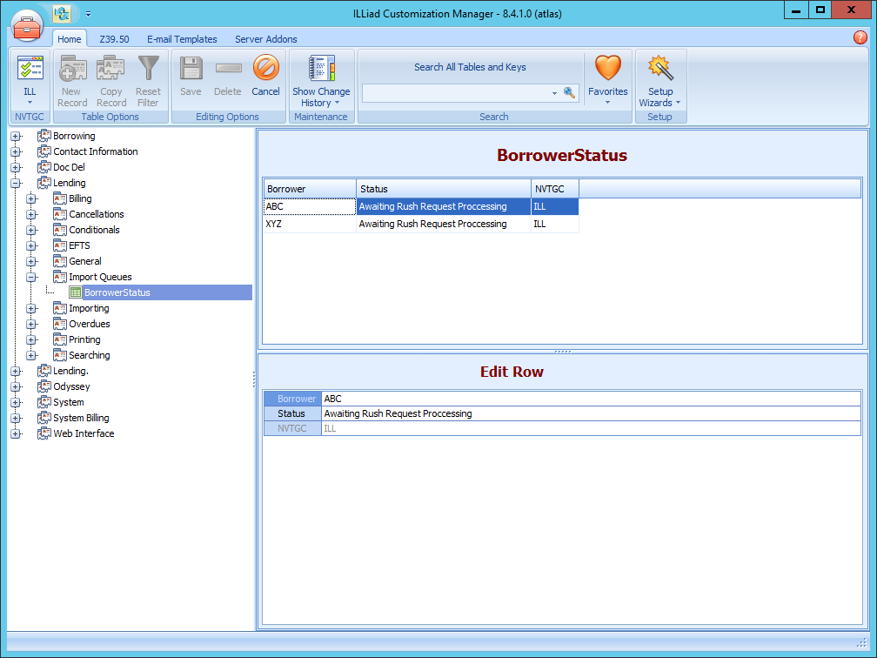Switch to the Z39.50 tab
The image size is (877, 658).
[x=114, y=39]
